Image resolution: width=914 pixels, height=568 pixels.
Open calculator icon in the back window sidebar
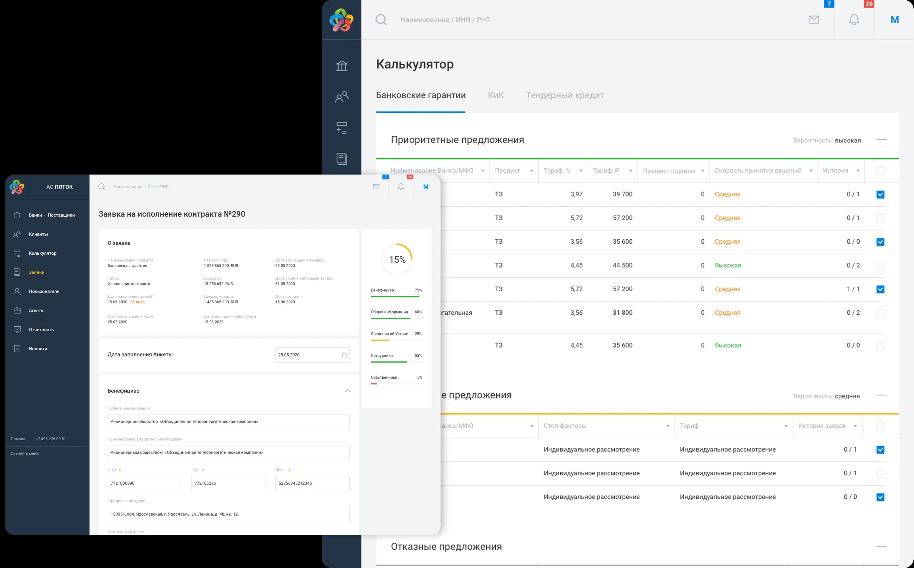341,128
